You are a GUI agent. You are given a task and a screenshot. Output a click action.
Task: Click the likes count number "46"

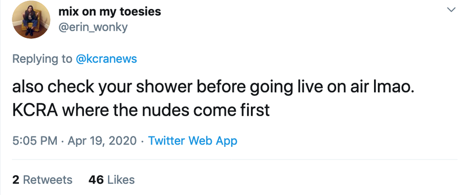[96, 180]
